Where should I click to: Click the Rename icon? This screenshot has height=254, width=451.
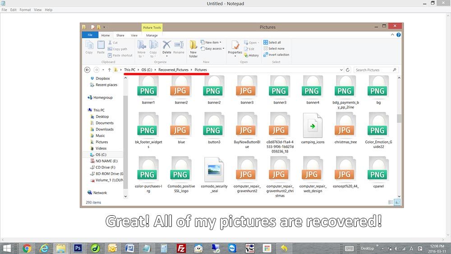coord(179,47)
